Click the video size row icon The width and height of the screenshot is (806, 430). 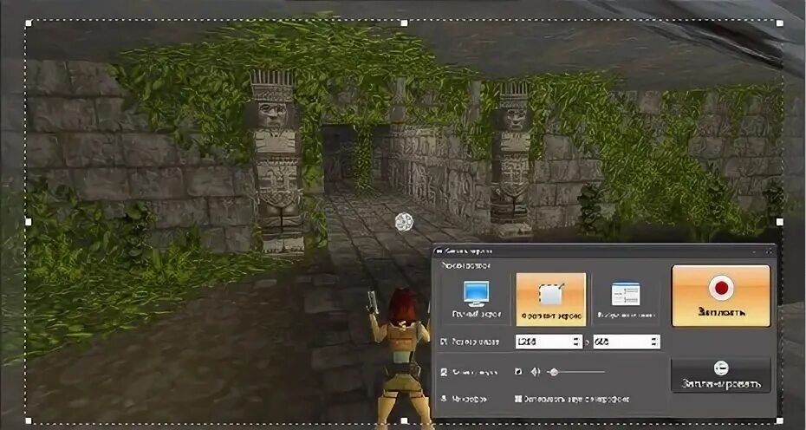444,342
